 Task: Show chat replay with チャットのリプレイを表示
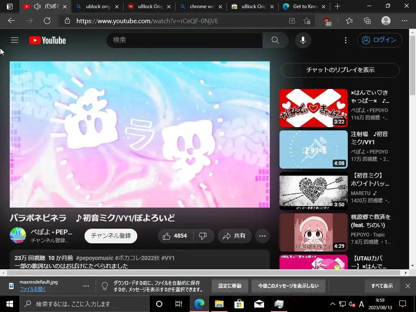click(x=340, y=70)
